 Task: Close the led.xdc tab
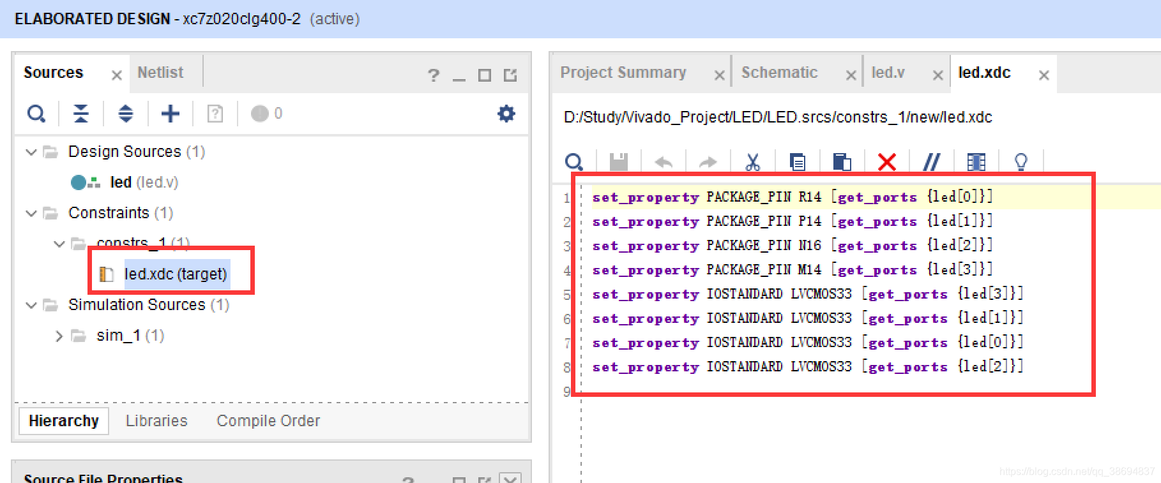(x=1044, y=75)
